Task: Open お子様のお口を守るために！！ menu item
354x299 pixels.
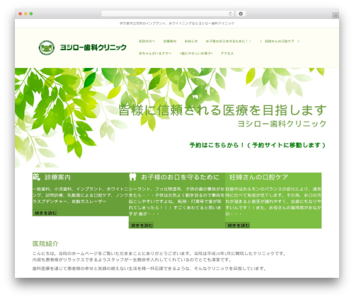Action: point(229,41)
